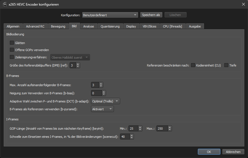Increase the ref DPB size stepper

pos(78,64)
